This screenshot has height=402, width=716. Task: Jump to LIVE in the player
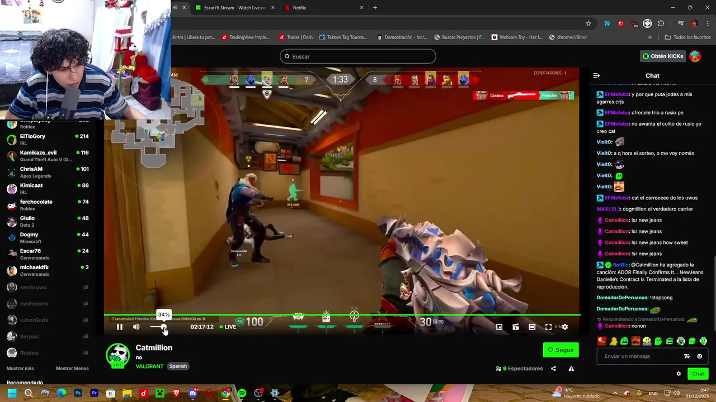(228, 327)
